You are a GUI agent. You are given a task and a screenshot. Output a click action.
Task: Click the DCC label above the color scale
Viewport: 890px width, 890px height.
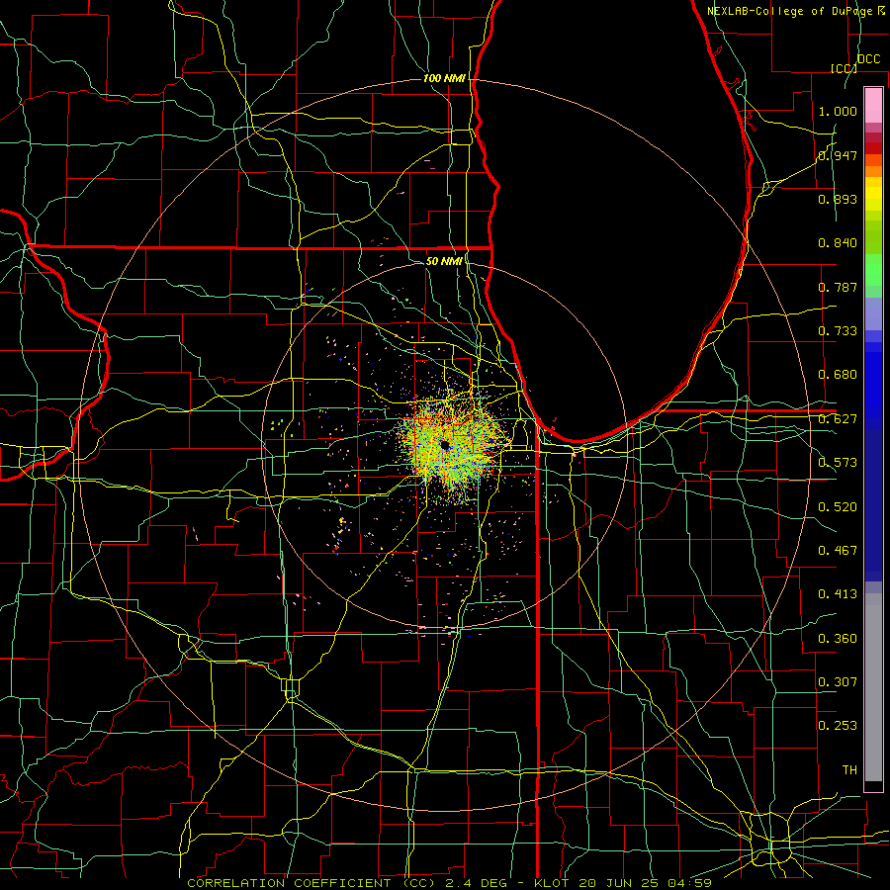(868, 59)
